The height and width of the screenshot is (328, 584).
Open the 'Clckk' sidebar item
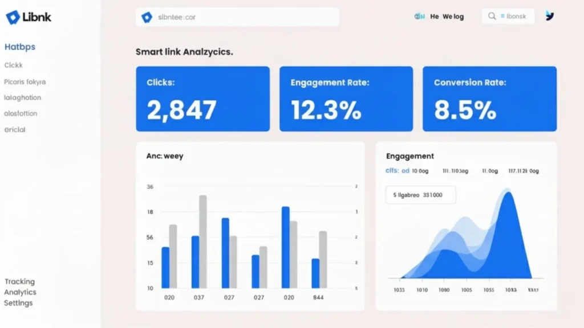pos(14,65)
